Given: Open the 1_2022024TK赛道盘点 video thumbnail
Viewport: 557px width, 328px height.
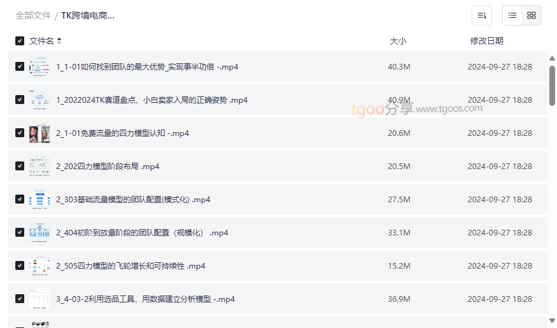Looking at the screenshot, I should (x=40, y=100).
